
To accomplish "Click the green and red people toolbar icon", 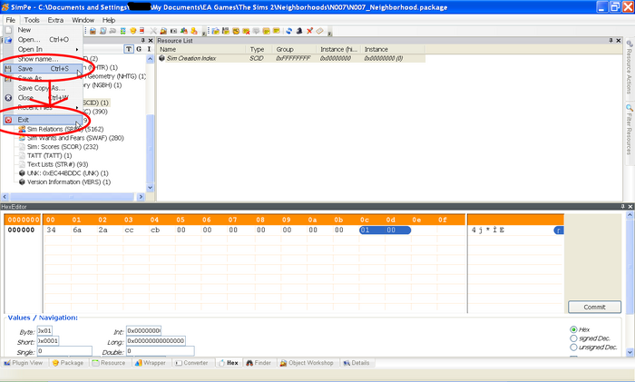I will coord(184,31).
